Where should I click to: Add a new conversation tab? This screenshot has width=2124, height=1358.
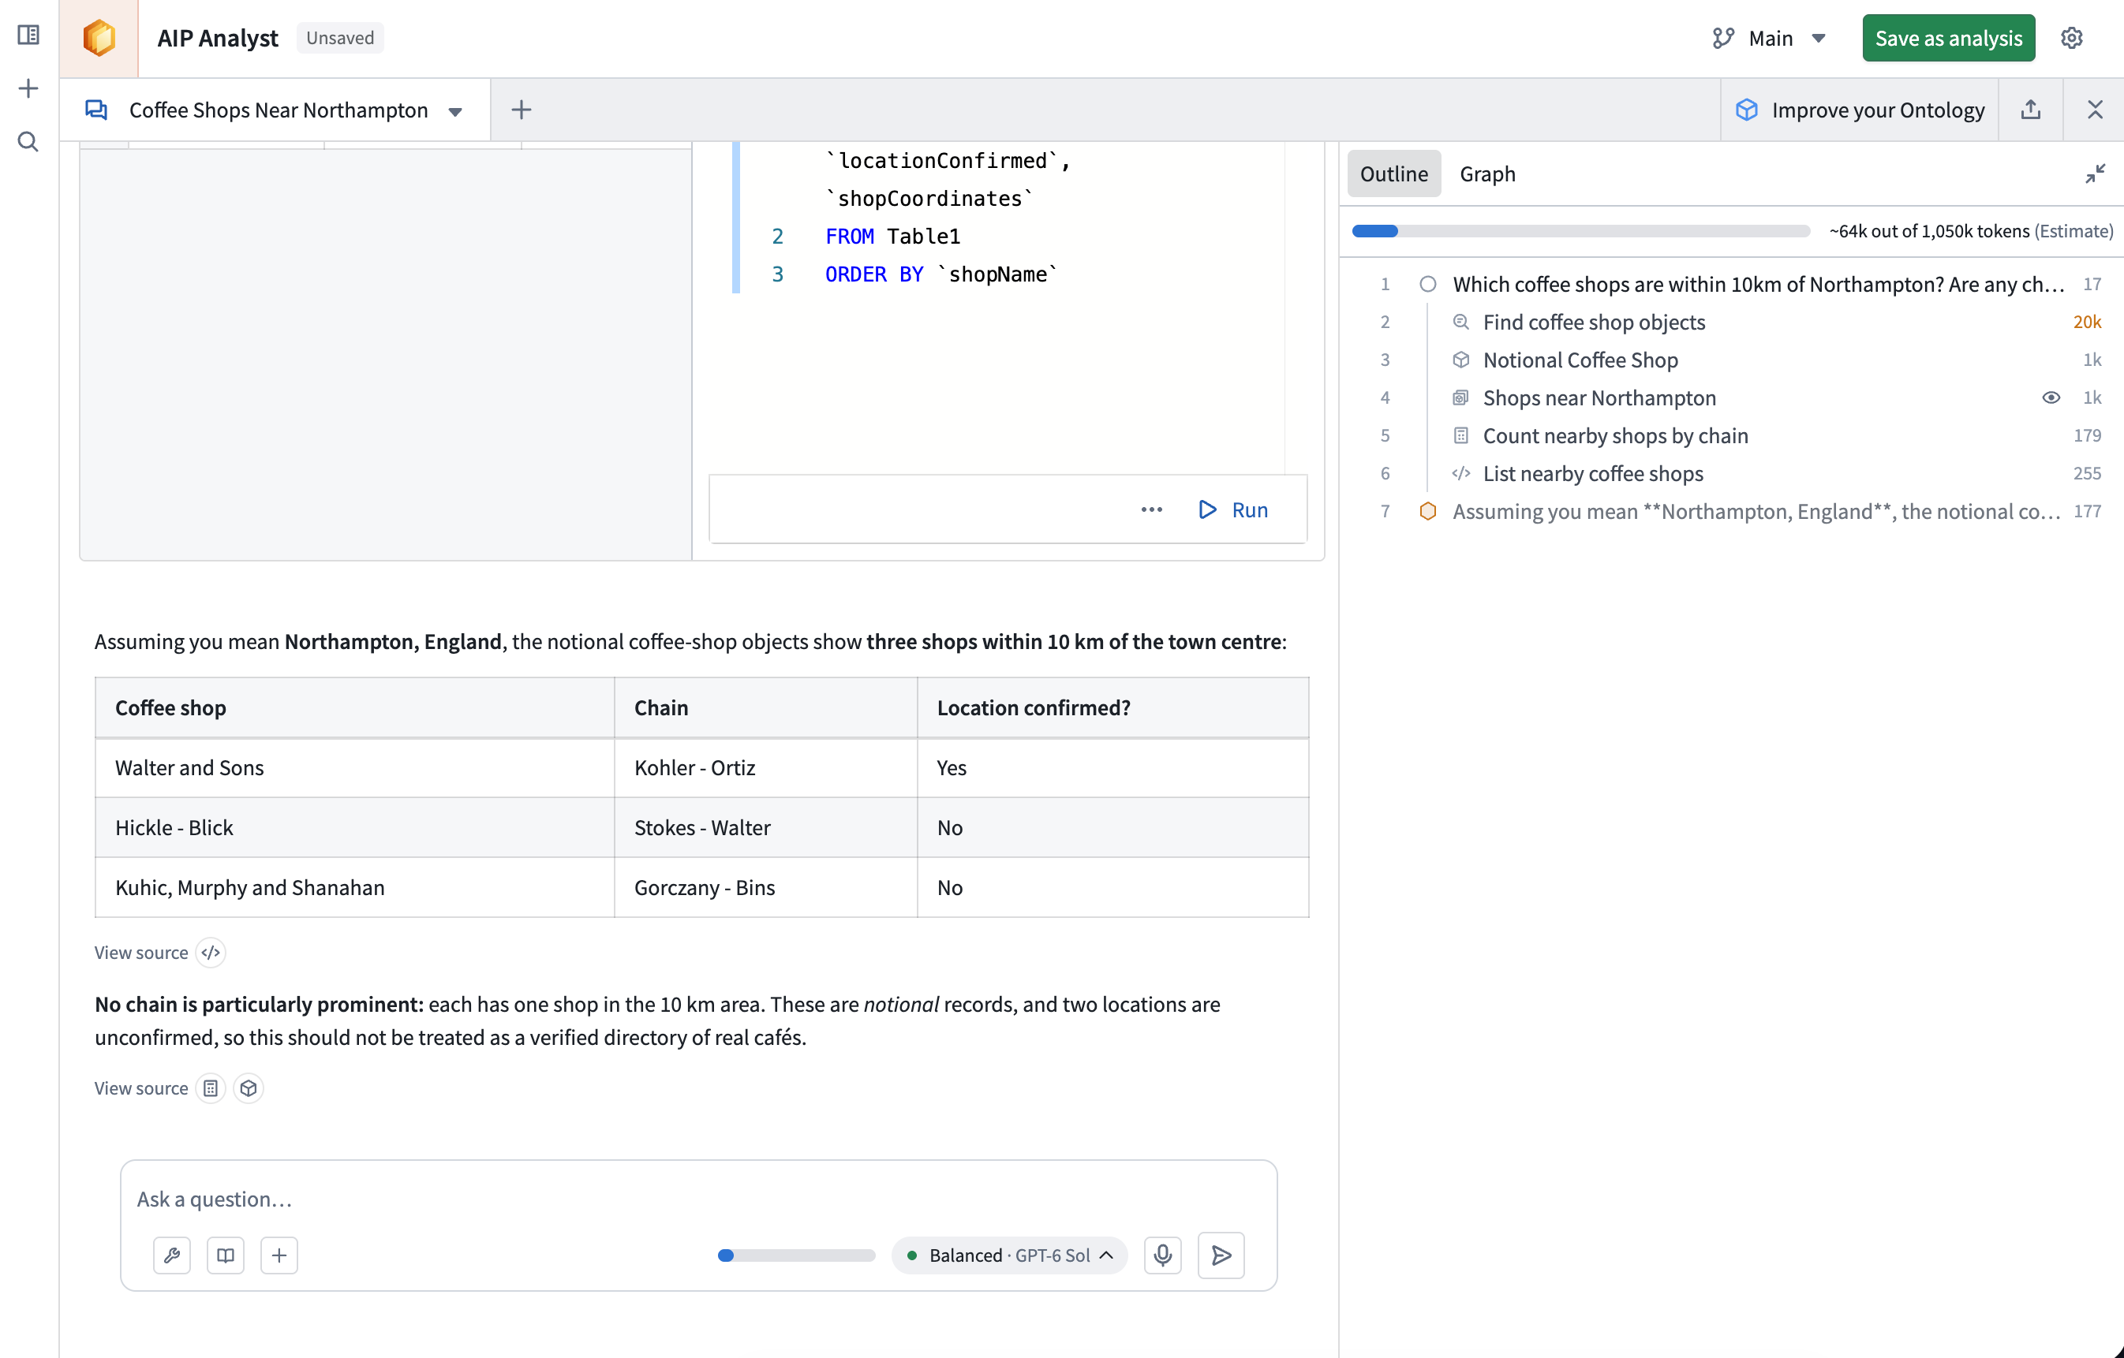coord(522,110)
